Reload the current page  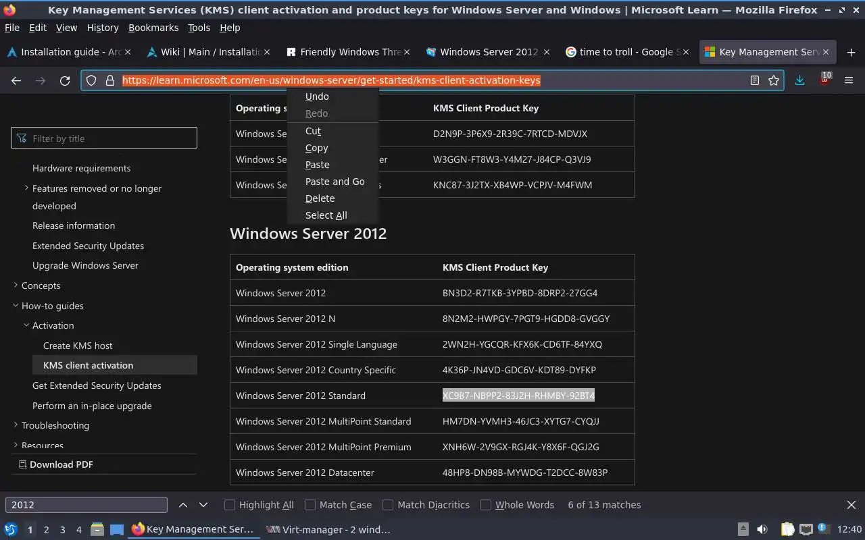tap(65, 80)
